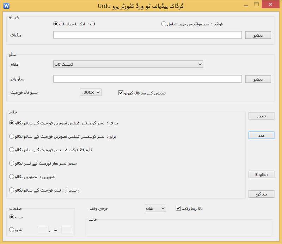282x244 pixels.
Task: Select the images only extraction radio button
Action: click(12, 176)
